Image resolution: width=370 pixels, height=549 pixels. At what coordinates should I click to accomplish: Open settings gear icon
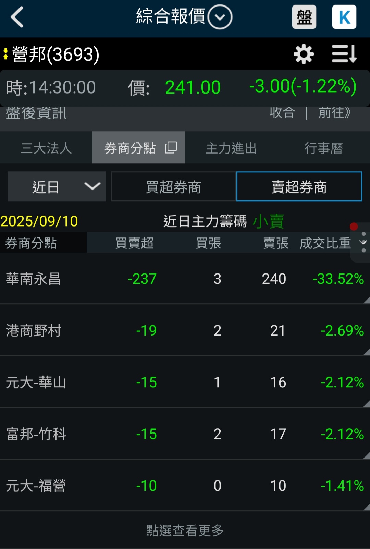click(x=304, y=54)
